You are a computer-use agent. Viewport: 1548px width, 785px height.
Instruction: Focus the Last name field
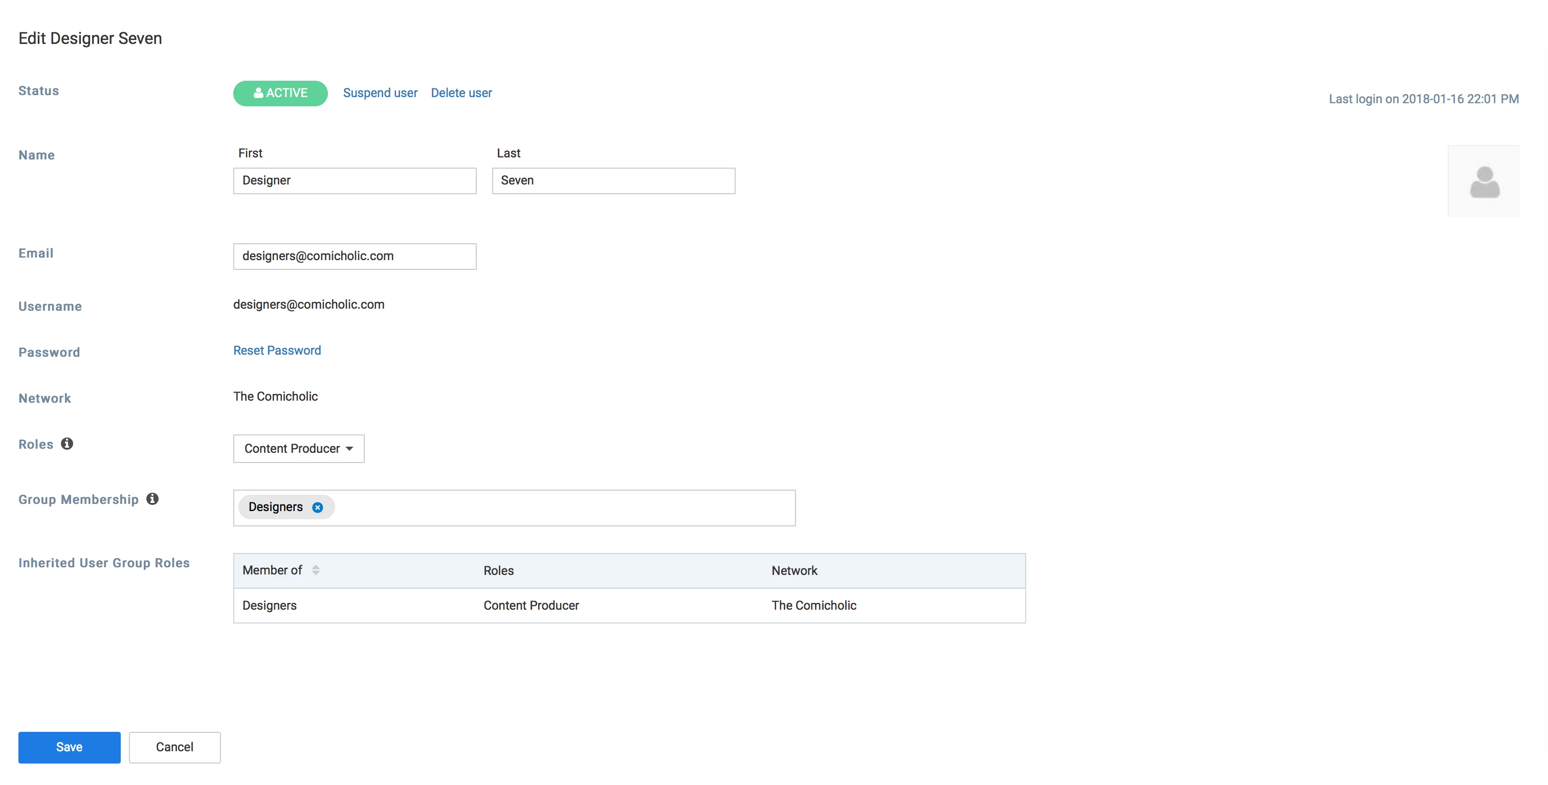click(x=613, y=180)
